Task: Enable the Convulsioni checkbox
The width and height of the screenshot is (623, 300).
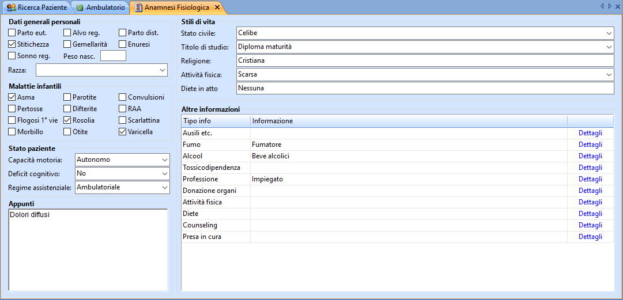Action: point(122,97)
